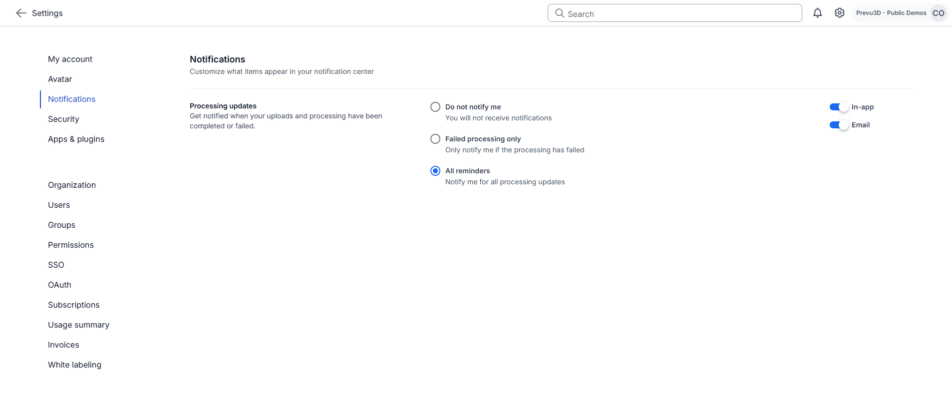
Task: Click the settings gear icon
Action: [840, 13]
